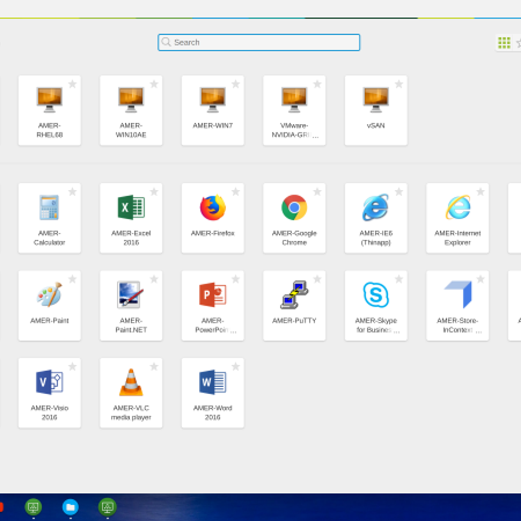Open AMER-Internet Explorer icon
This screenshot has width=521, height=521.
458,208
